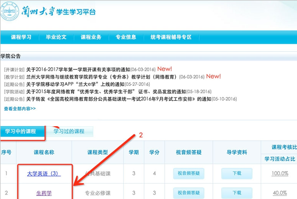The height and width of the screenshot is (199, 297).
Task: Click the 学习活动占比 sub-header
Action: coord(280,159)
